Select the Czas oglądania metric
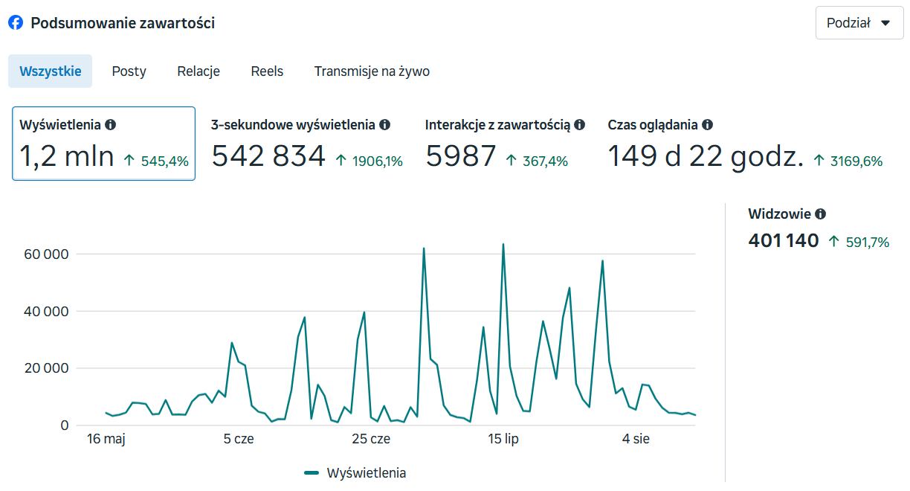910x491 pixels. coord(746,144)
